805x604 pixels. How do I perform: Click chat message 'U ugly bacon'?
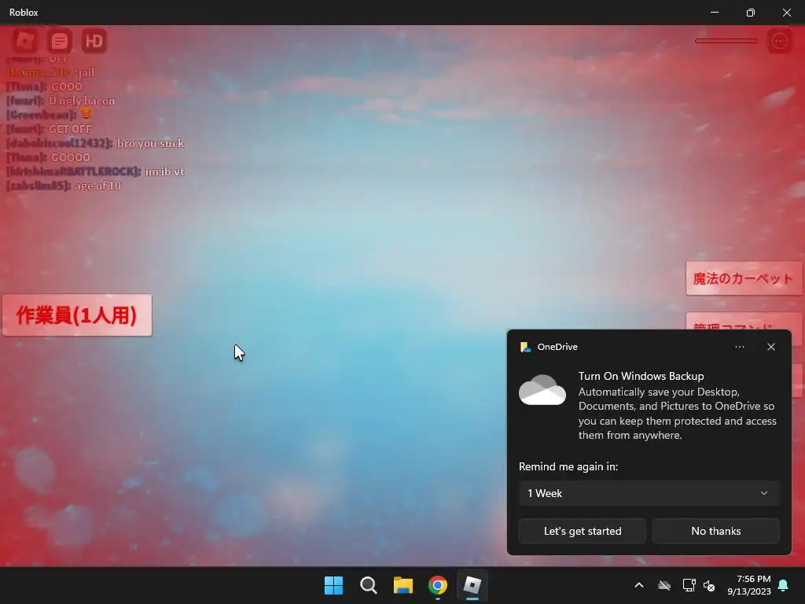[x=82, y=101]
